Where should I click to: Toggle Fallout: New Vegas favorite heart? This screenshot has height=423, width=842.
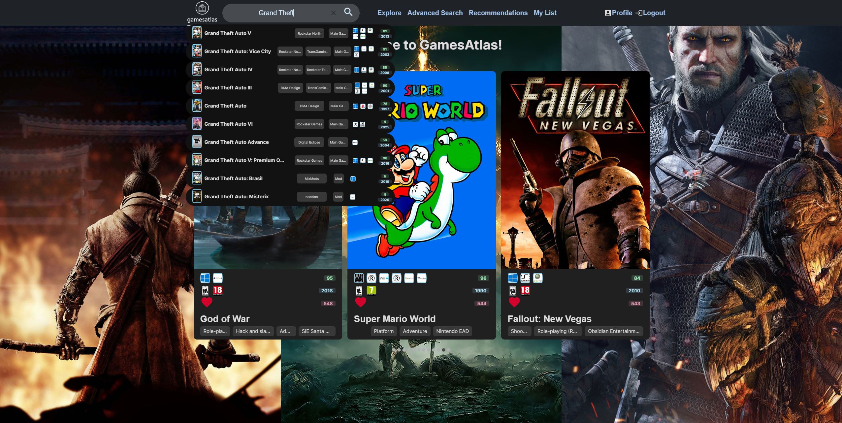[514, 302]
